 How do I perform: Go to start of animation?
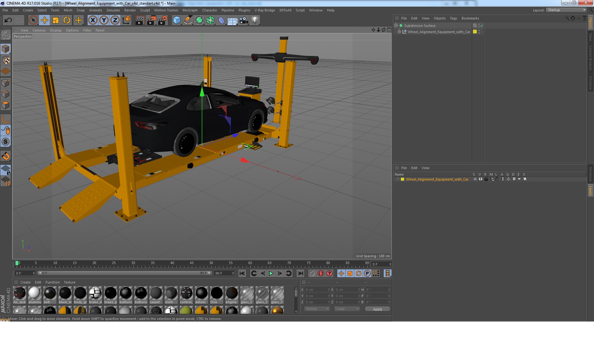(242, 273)
